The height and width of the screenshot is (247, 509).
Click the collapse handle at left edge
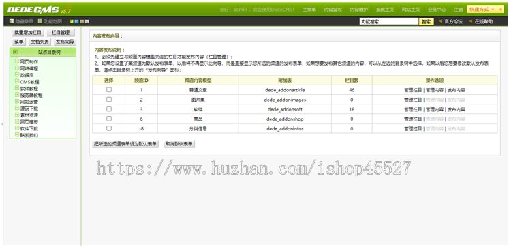(1, 123)
